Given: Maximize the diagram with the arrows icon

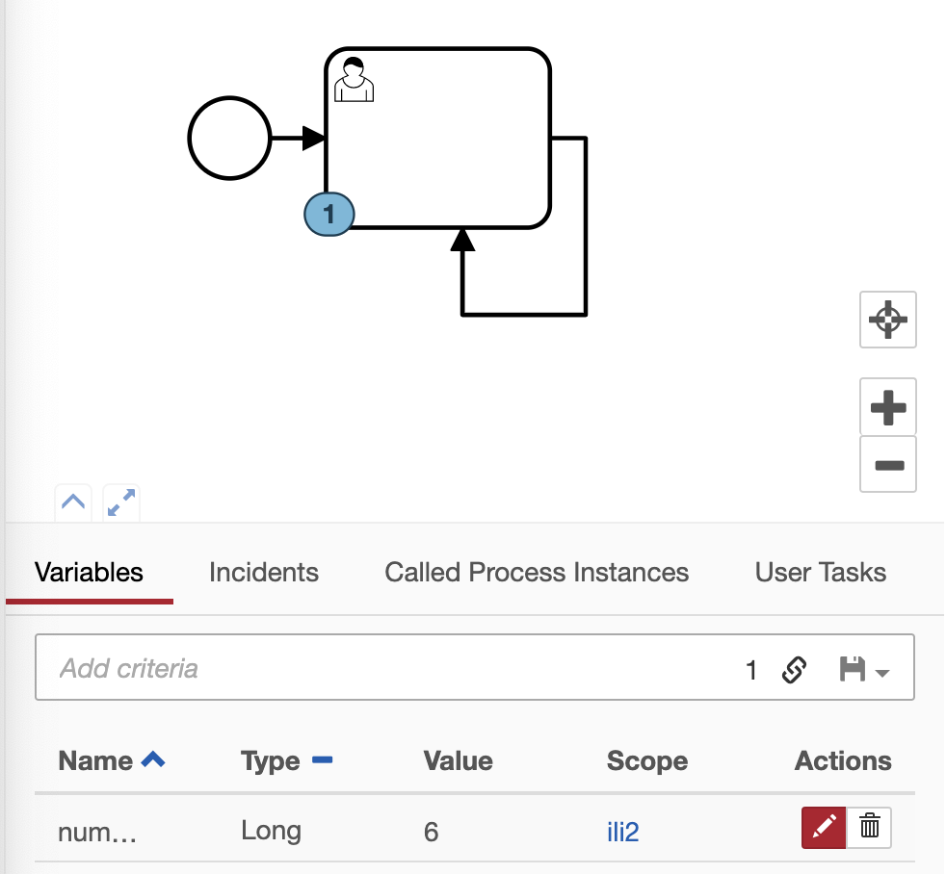Looking at the screenshot, I should coord(121,502).
